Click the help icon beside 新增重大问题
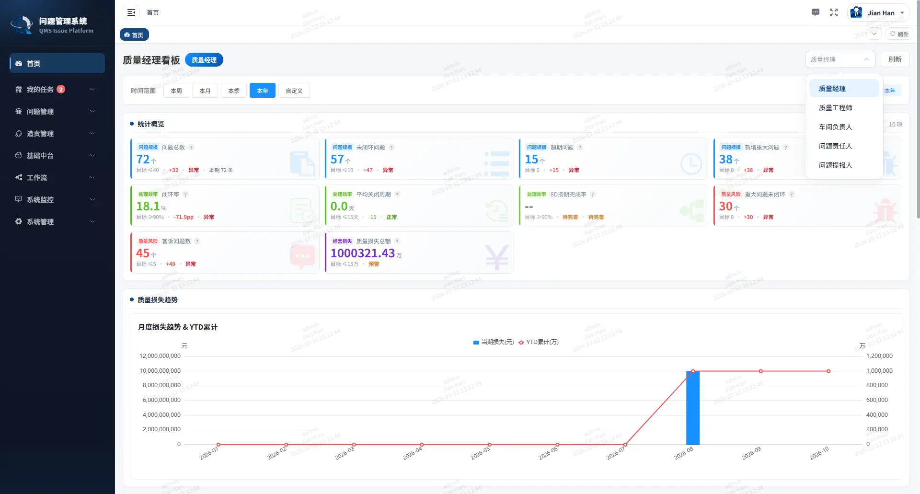Image resolution: width=920 pixels, height=494 pixels. 786,147
